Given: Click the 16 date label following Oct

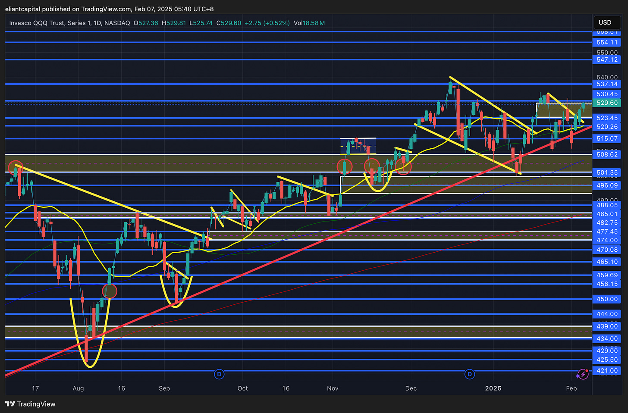Looking at the screenshot, I should (x=286, y=388).
